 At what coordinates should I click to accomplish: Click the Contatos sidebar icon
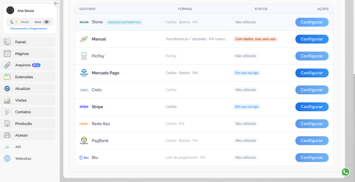click(7, 112)
